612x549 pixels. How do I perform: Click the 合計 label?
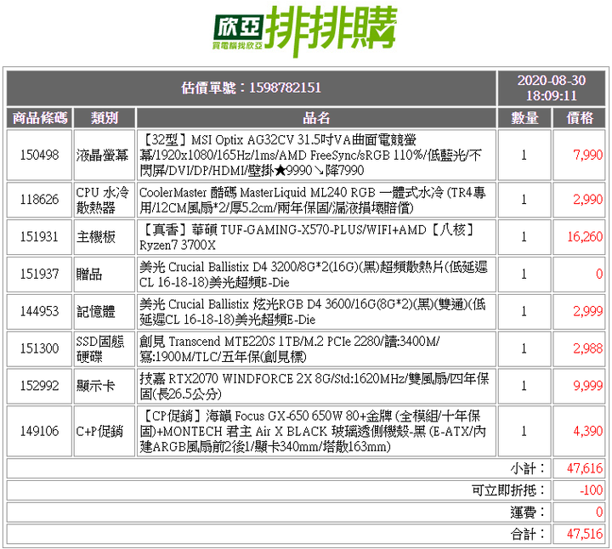coord(527,534)
